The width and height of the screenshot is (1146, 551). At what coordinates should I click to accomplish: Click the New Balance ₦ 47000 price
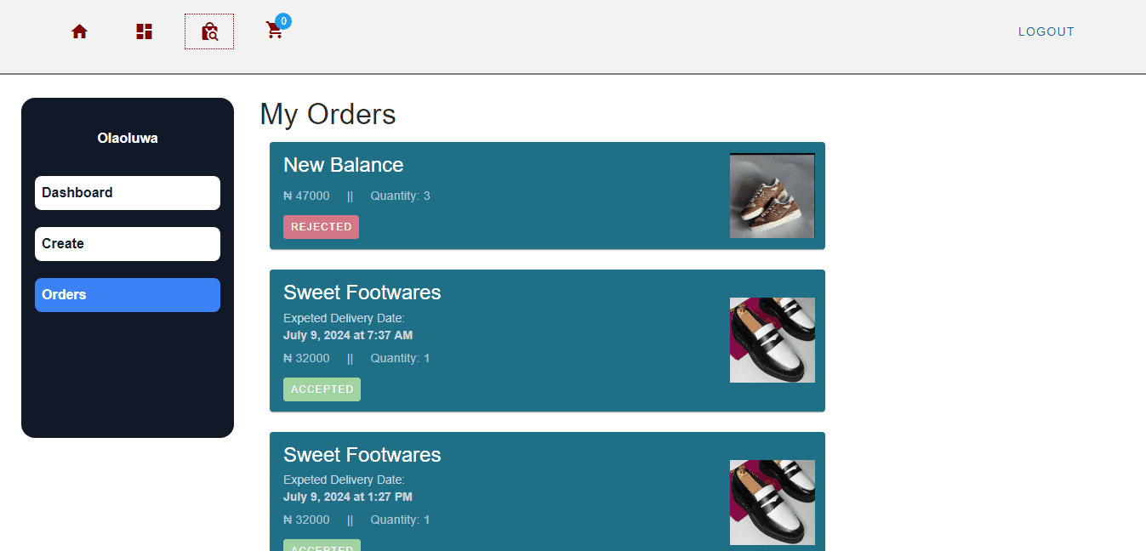coord(306,196)
